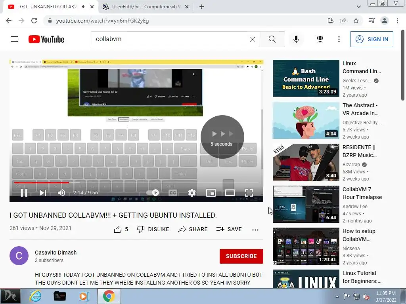The image size is (406, 304).
Task: Enter full screen mode
Action: click(249, 193)
